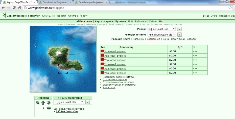Screen dimensions: 235x119
Task: Click the GanjaWars leaf logo
Action: [5, 15]
